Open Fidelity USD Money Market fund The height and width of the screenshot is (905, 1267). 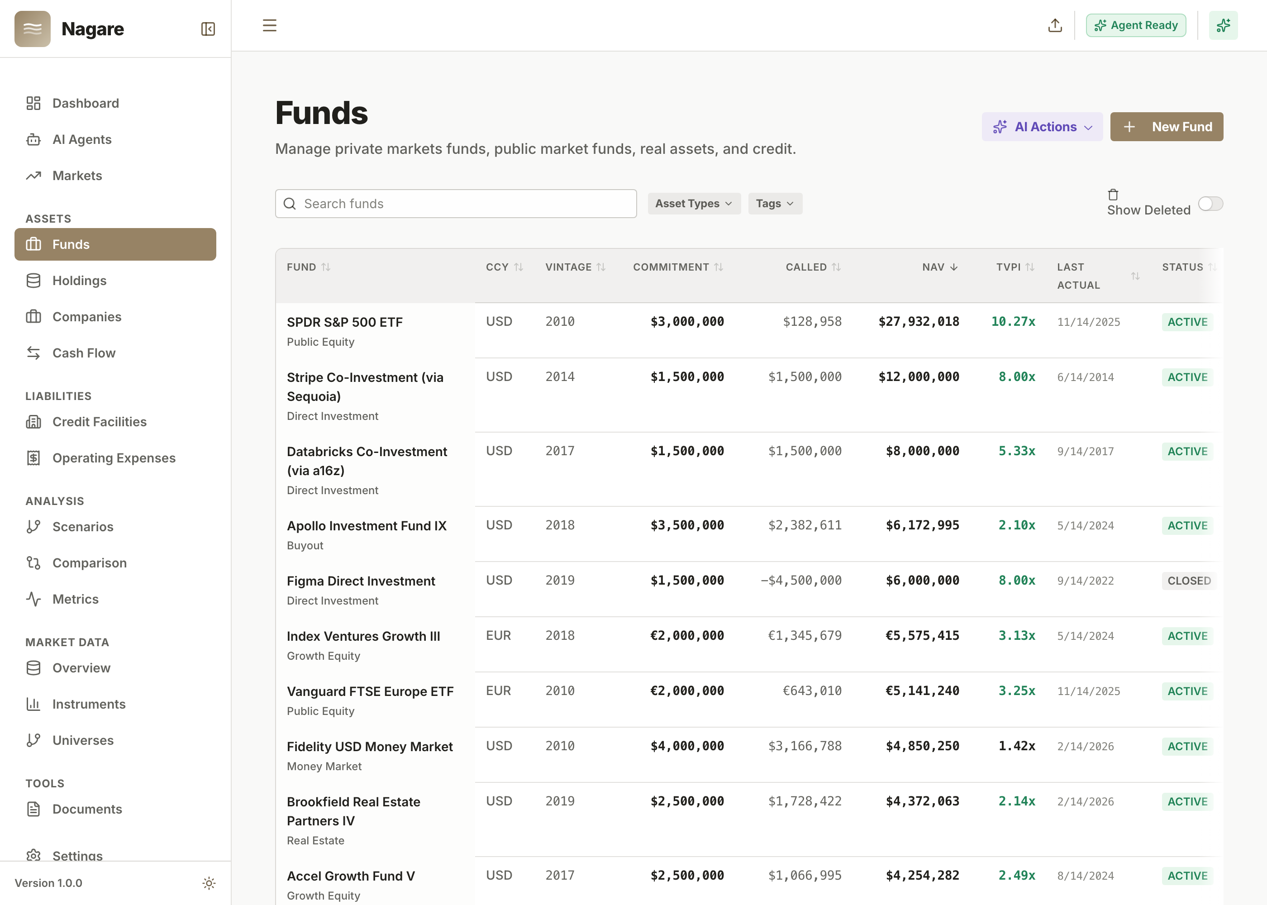pyautogui.click(x=369, y=746)
